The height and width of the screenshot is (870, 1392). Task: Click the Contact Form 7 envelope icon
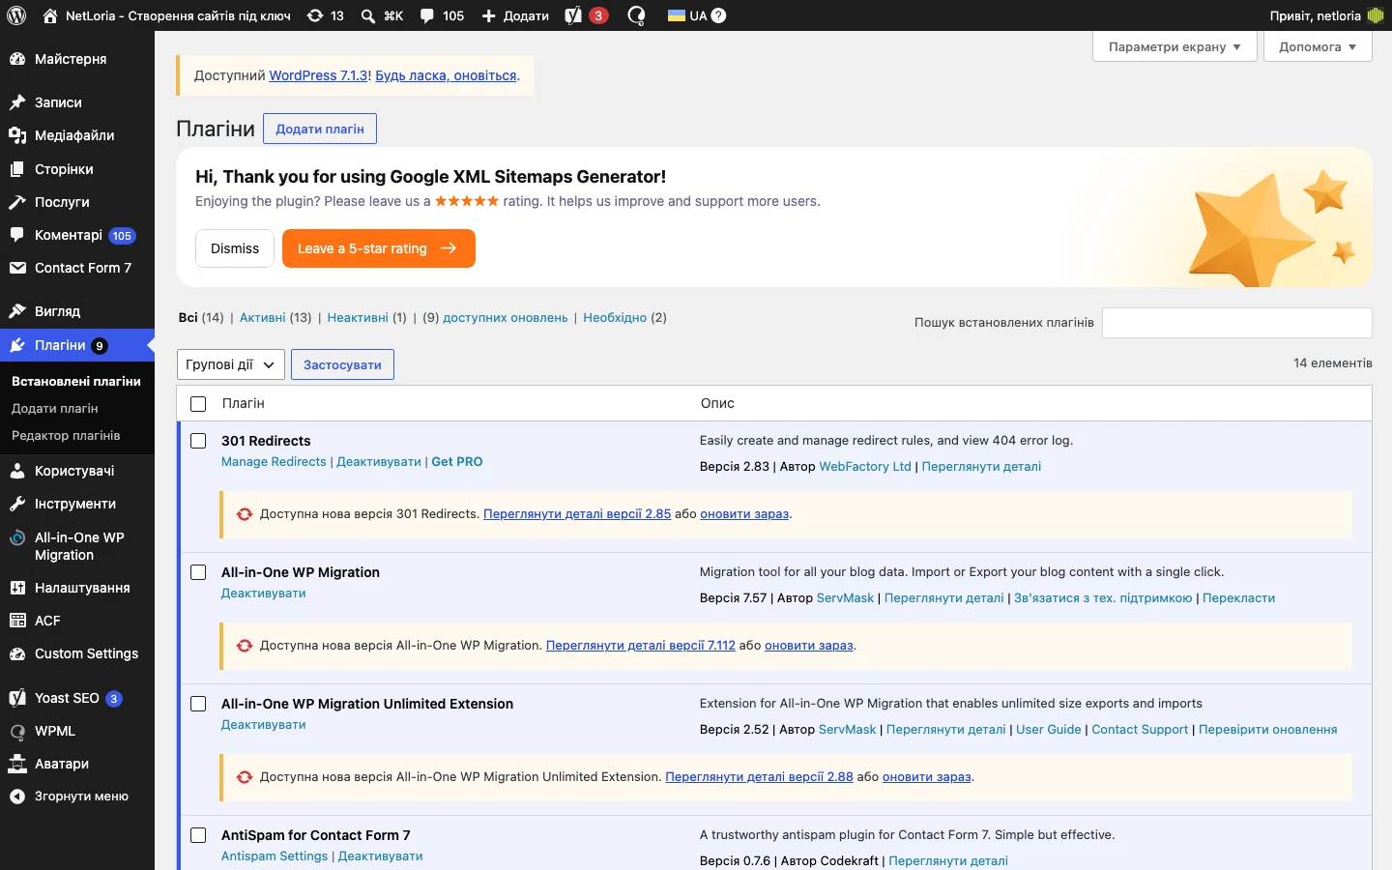pos(17,268)
